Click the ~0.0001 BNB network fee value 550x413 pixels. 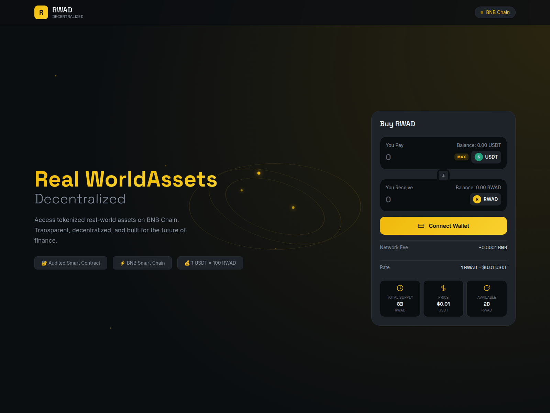(x=493, y=247)
